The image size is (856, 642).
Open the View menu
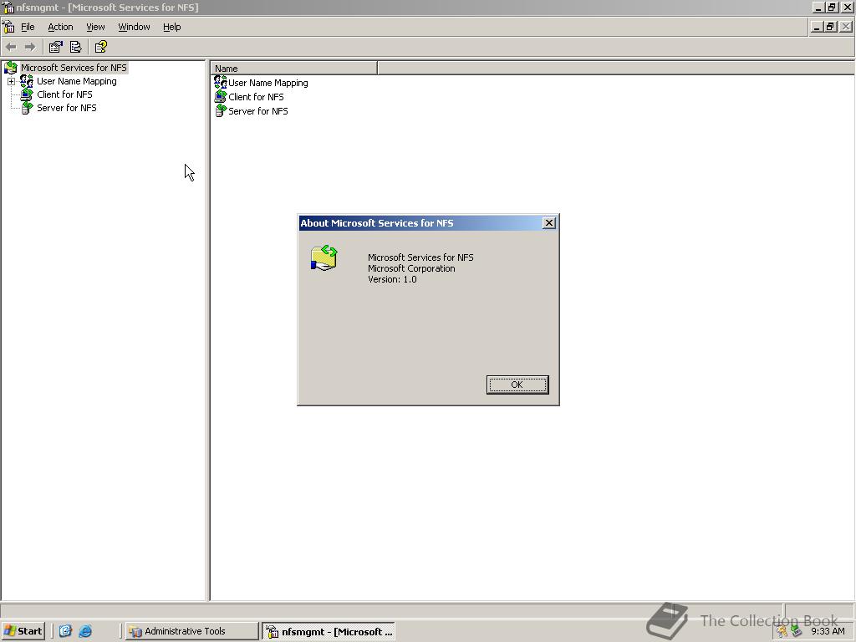point(95,27)
